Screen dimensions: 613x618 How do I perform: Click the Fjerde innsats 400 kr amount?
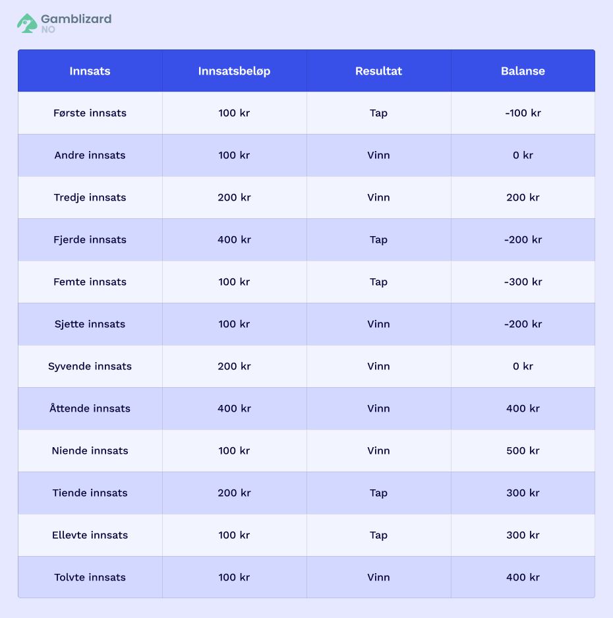pyautogui.click(x=235, y=239)
